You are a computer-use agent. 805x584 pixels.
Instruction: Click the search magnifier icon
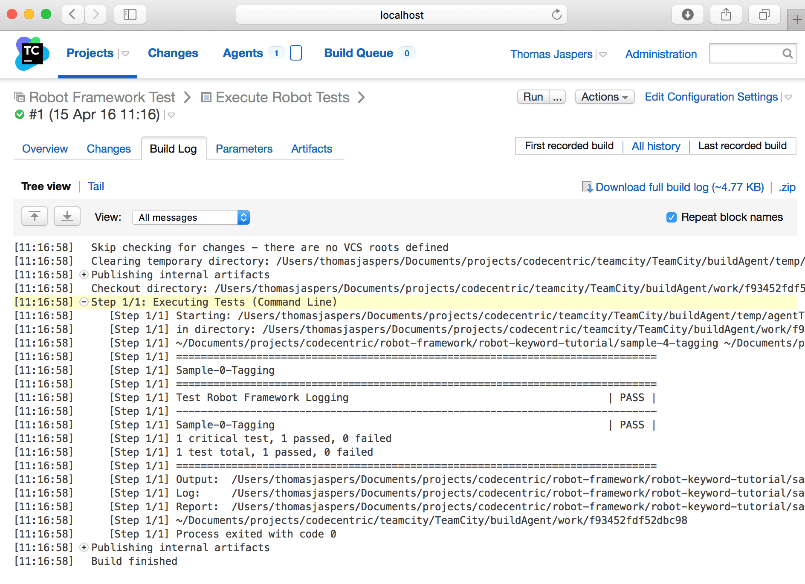pos(787,54)
